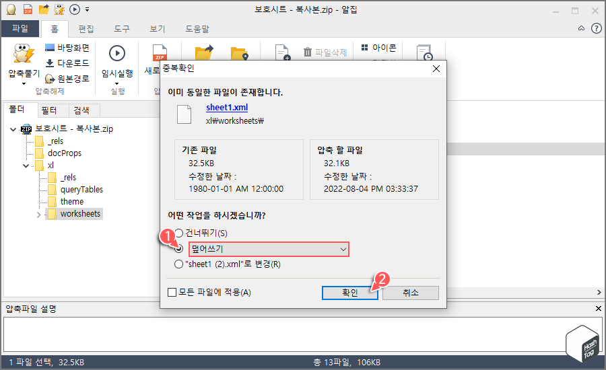The width and height of the screenshot is (606, 370).
Task: Click the 확인 confirm button
Action: 349,293
